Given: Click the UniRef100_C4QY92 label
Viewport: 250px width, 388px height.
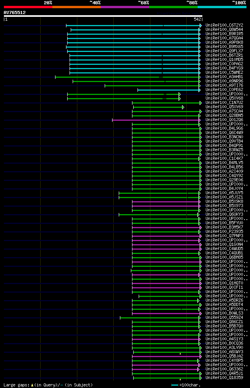Looking at the screenshot, I should coord(224,176).
